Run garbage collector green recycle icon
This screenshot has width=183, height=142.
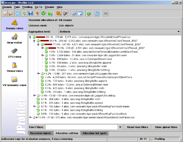click(x=44, y=14)
